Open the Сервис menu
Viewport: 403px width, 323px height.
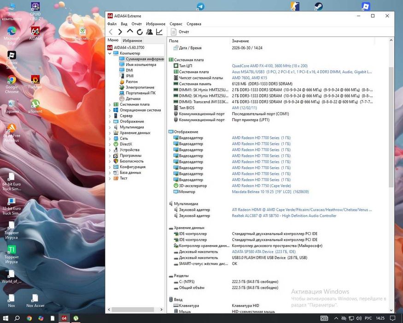click(176, 24)
